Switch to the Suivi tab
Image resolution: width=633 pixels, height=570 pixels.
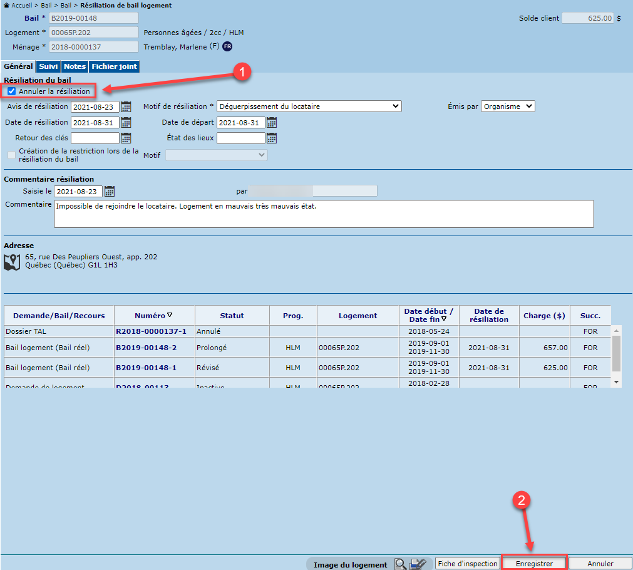click(x=48, y=66)
